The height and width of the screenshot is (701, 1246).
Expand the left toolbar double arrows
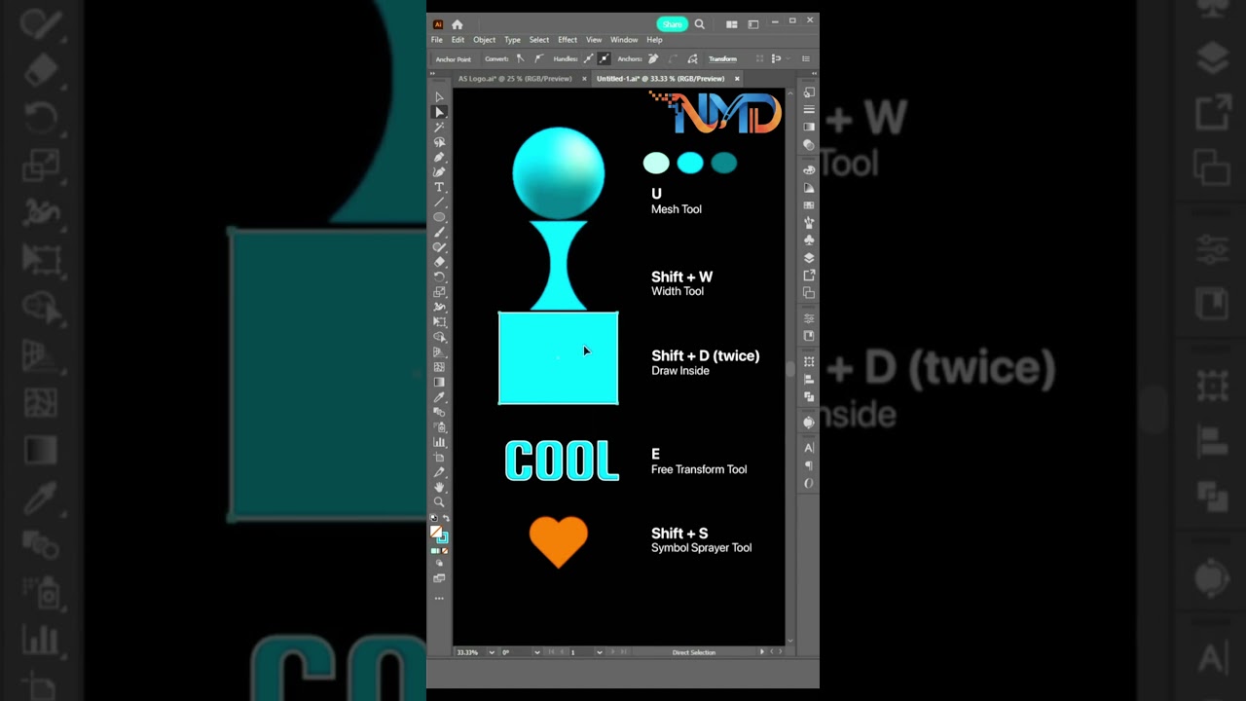(432, 73)
